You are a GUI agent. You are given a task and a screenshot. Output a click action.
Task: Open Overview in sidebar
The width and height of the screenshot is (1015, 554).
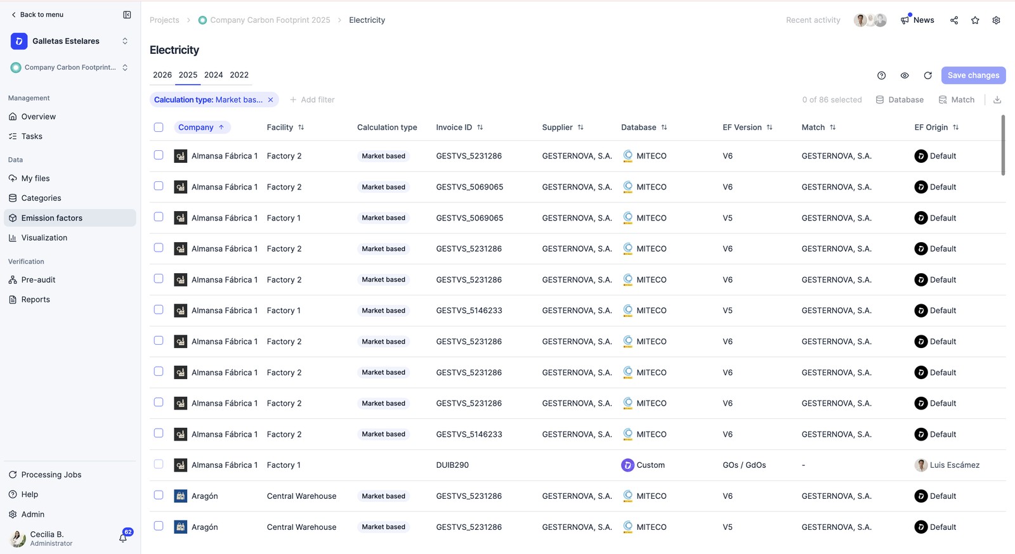pyautogui.click(x=70, y=117)
